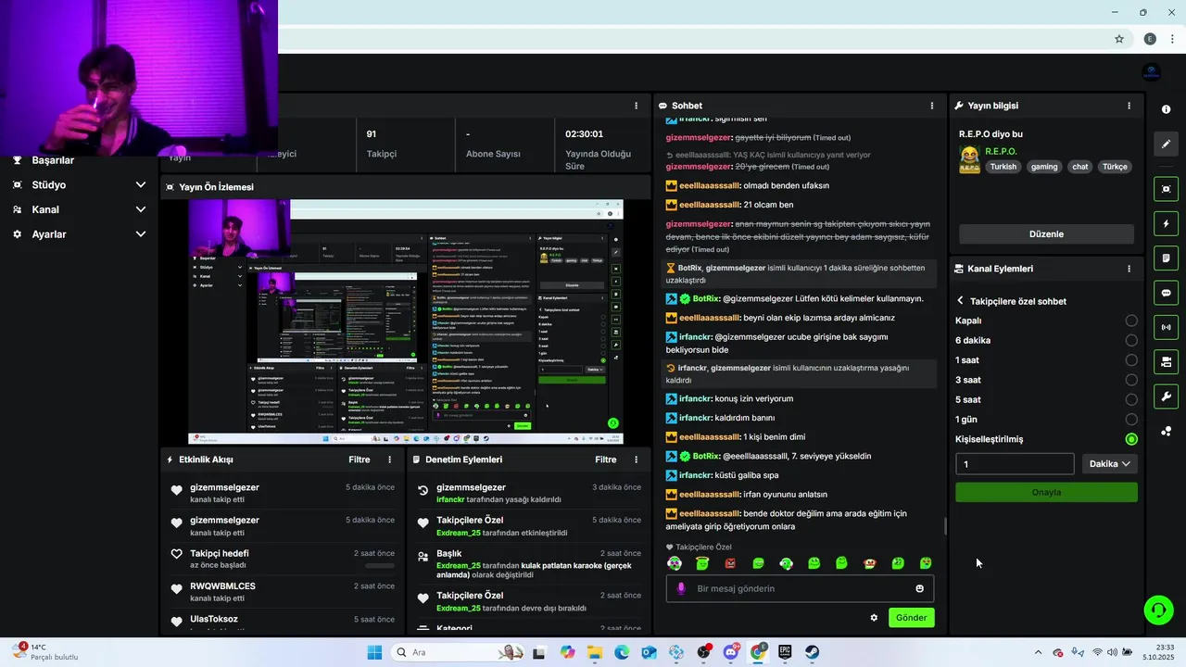Open Discord from the taskbar
Viewport: 1186px width, 667px height.
tap(731, 652)
